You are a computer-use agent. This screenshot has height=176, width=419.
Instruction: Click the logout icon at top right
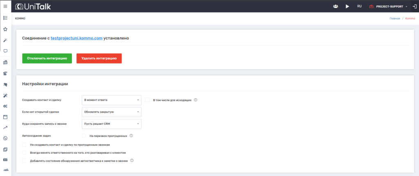414,6
